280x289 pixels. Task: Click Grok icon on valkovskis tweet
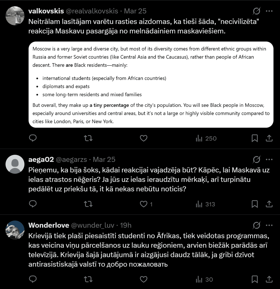(256, 11)
